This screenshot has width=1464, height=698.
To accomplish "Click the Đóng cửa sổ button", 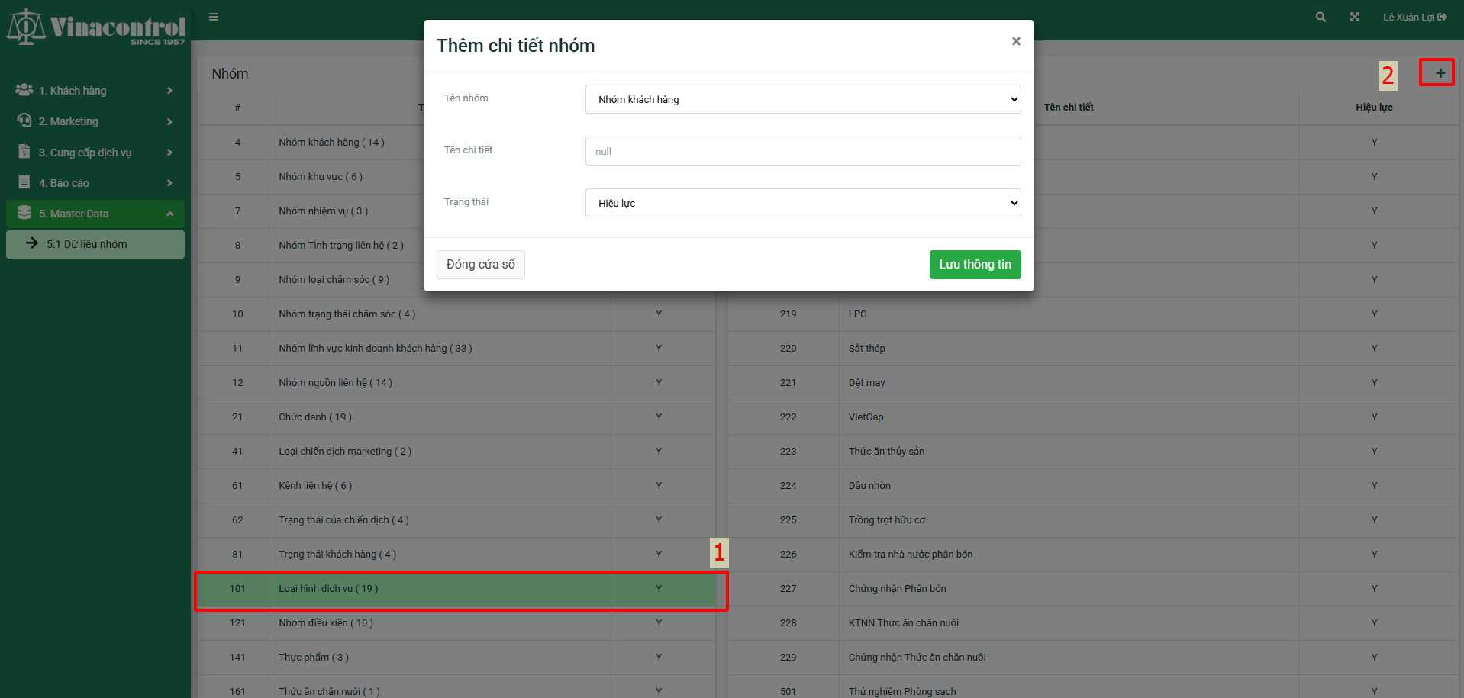I will pyautogui.click(x=480, y=265).
